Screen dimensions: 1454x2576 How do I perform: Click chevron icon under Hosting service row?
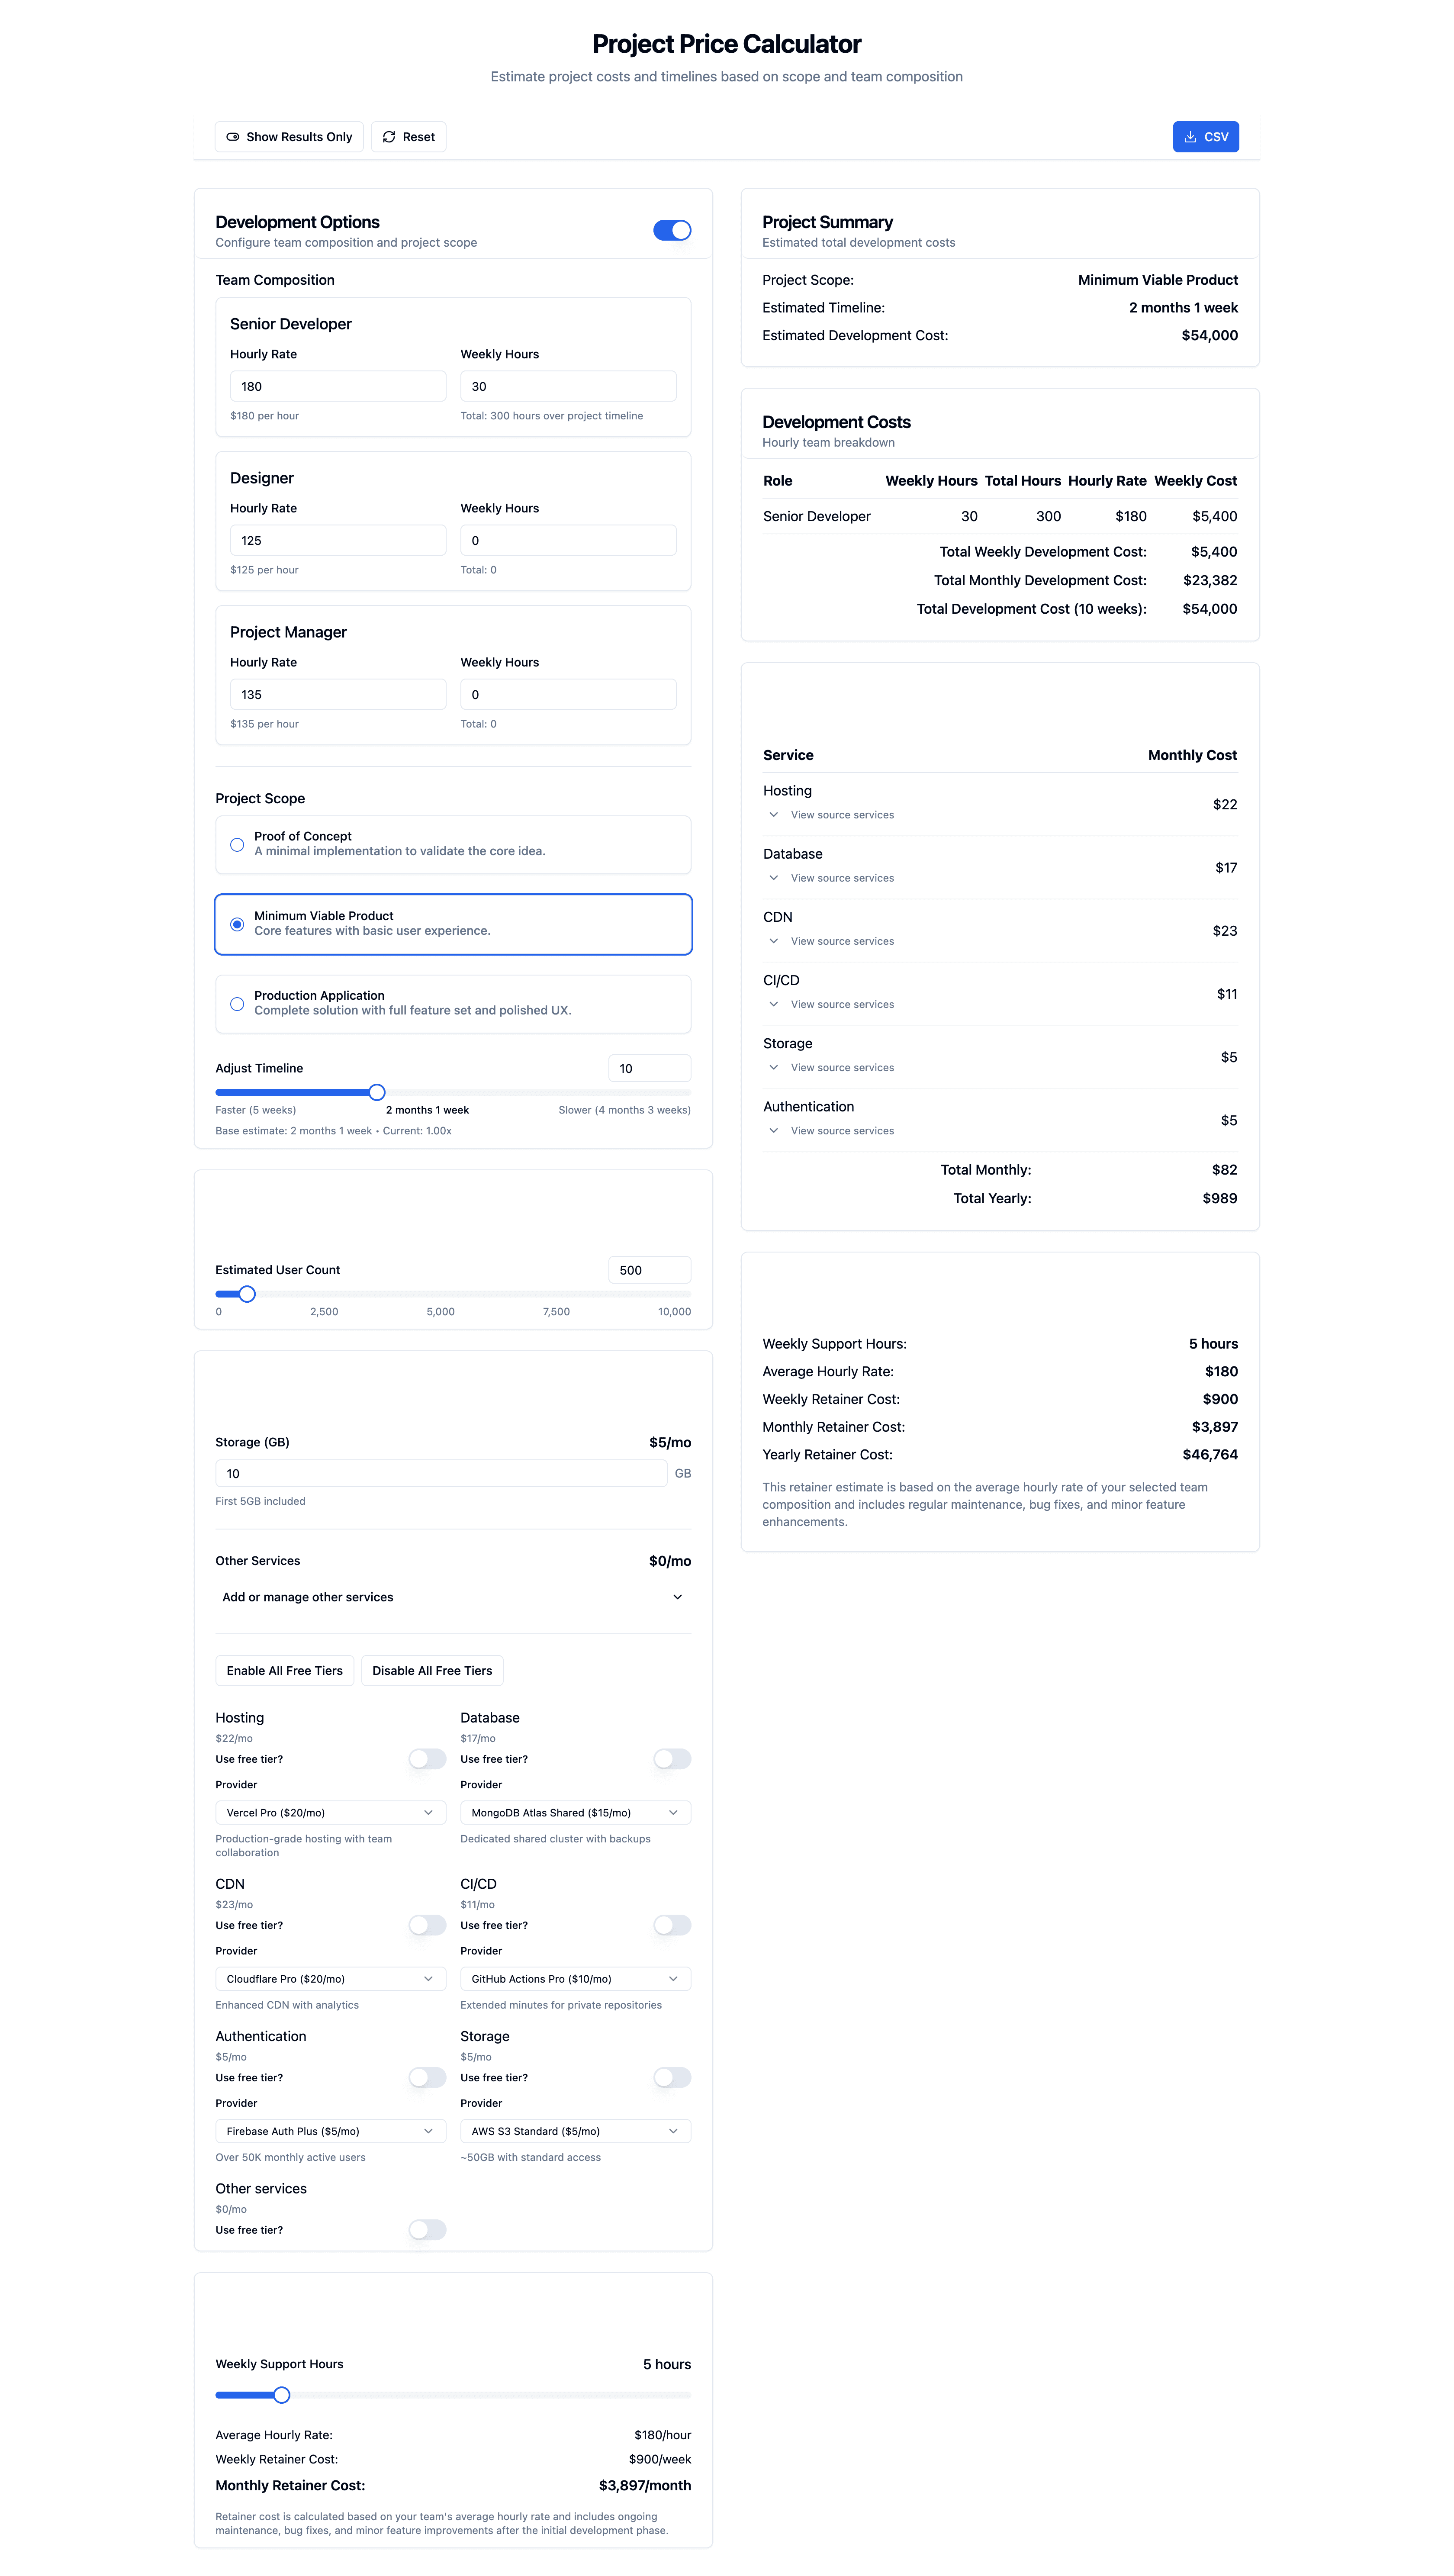point(773,815)
